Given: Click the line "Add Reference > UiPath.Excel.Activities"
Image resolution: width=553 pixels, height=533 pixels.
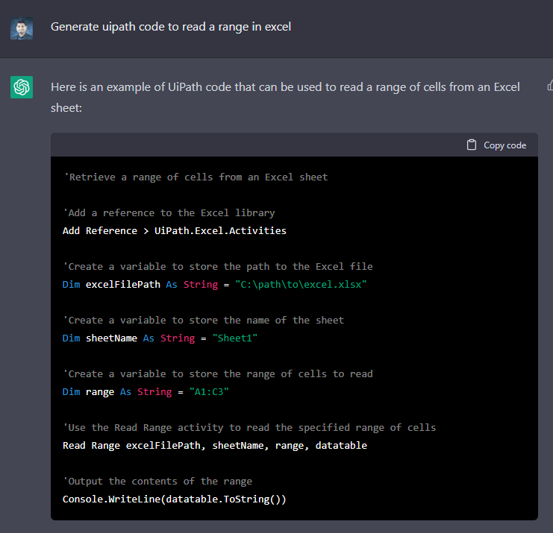Looking at the screenshot, I should tap(175, 231).
